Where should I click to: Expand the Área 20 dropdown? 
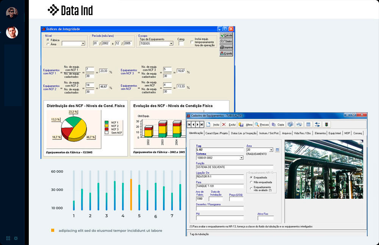click(271, 150)
